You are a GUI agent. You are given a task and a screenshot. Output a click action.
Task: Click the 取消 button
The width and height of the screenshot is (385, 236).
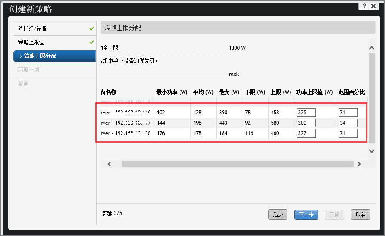361,215
